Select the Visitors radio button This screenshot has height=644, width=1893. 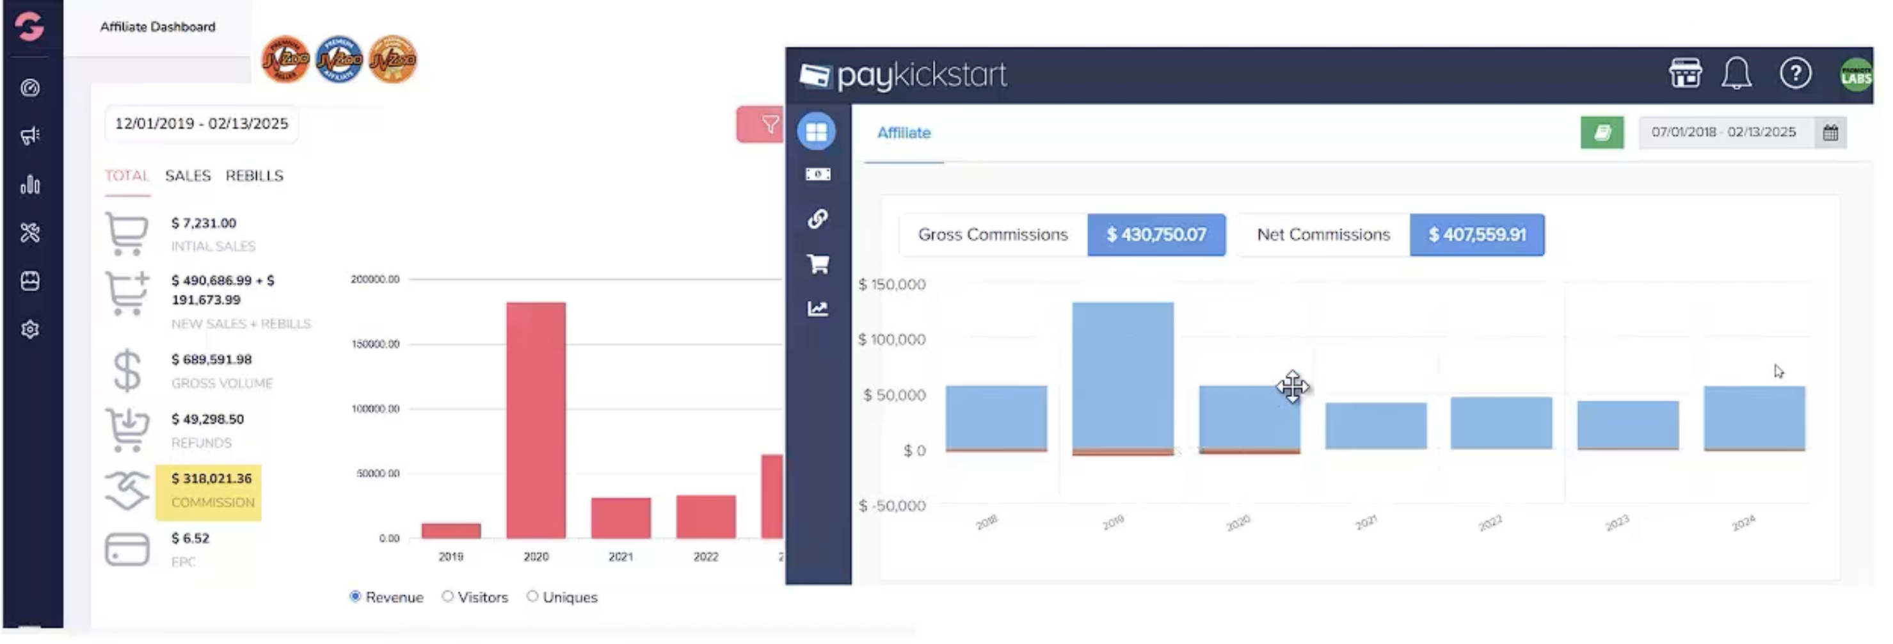pos(447,596)
